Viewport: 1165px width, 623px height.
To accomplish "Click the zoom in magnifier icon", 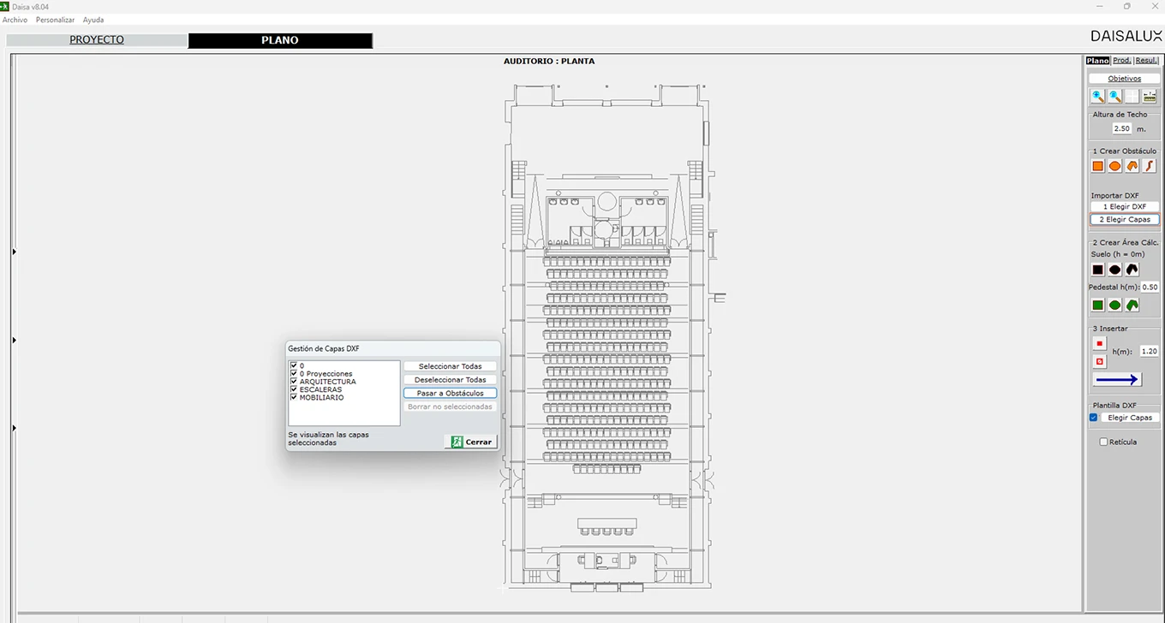I will pos(1098,97).
